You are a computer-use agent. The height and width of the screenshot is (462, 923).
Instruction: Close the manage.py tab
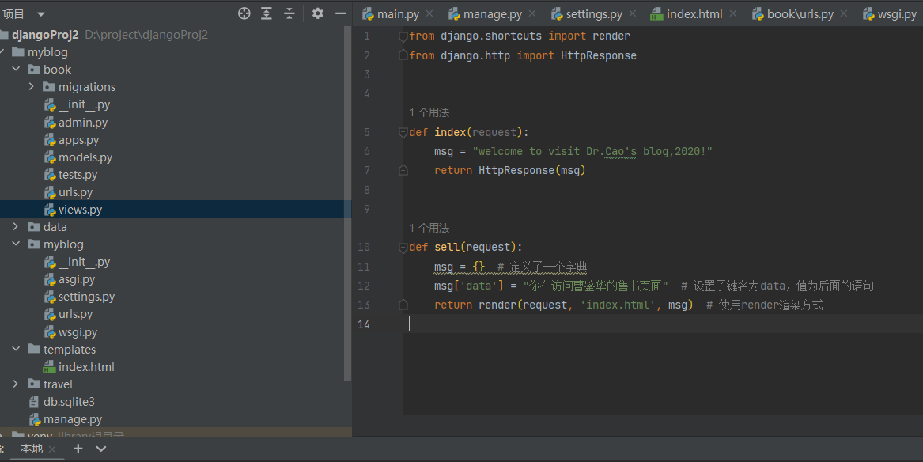pos(532,13)
